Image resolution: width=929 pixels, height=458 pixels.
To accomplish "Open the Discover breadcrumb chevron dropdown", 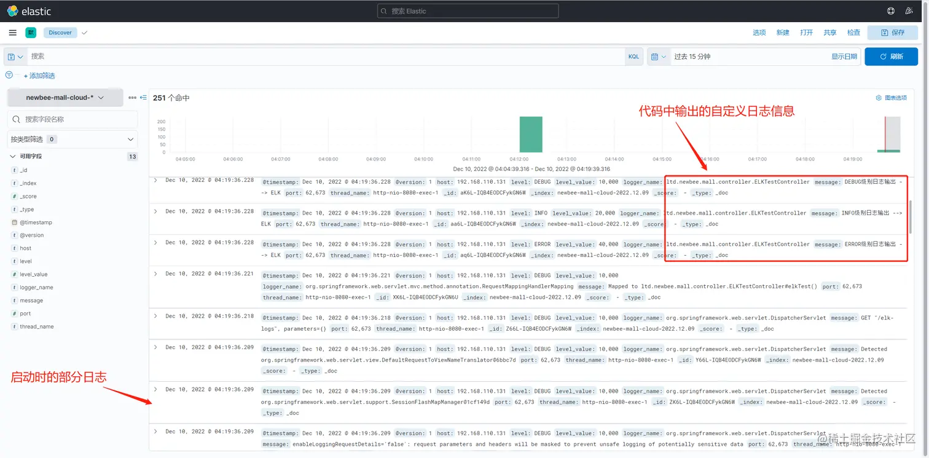I will pyautogui.click(x=84, y=33).
